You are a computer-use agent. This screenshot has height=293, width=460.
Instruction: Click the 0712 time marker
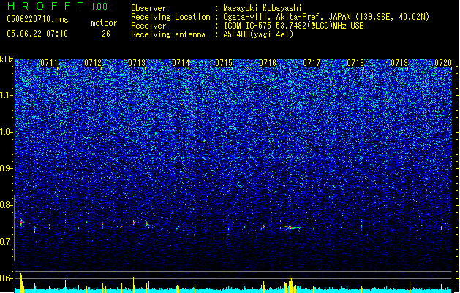point(93,63)
